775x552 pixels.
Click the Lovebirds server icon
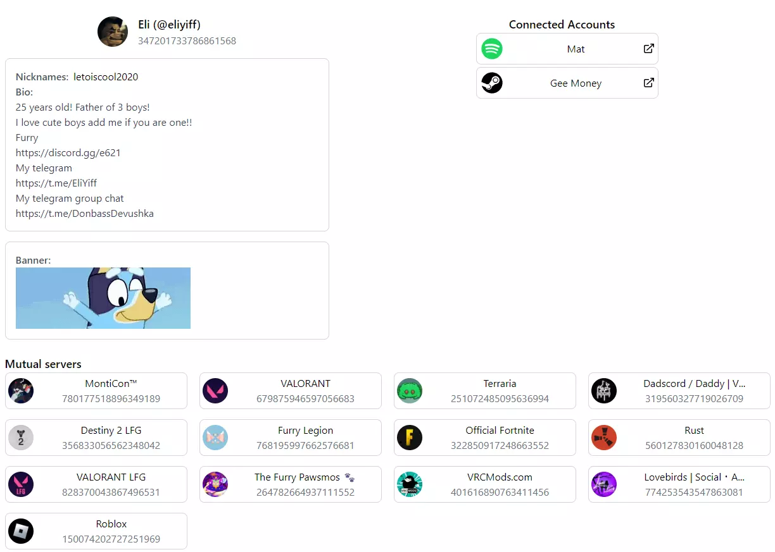(604, 484)
